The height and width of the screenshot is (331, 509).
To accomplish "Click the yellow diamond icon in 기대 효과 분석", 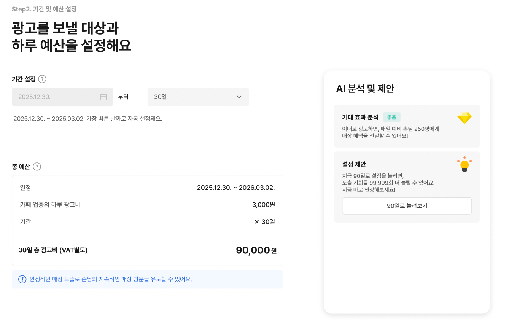I will (x=464, y=118).
